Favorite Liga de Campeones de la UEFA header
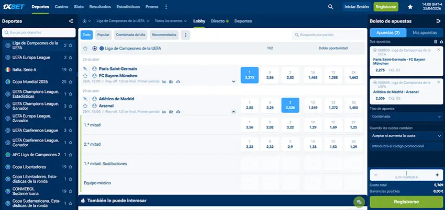 click(85, 49)
